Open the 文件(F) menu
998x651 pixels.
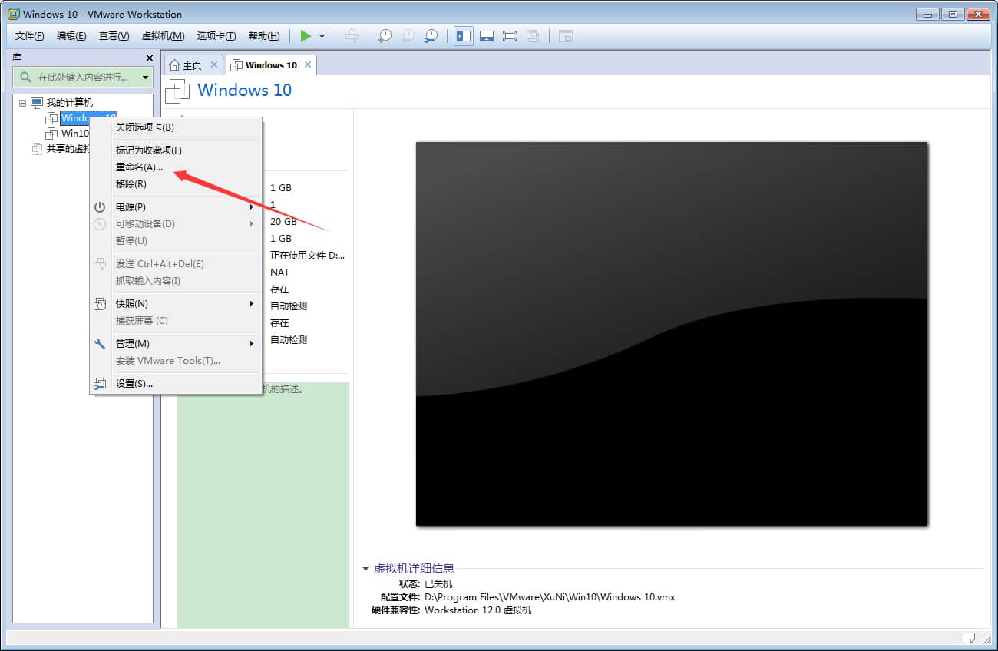pos(30,36)
